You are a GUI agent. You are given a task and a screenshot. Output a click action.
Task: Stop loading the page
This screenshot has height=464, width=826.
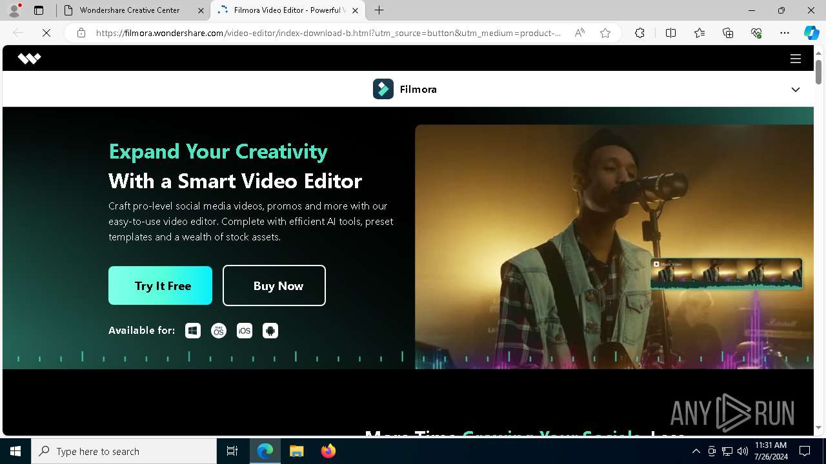click(46, 33)
